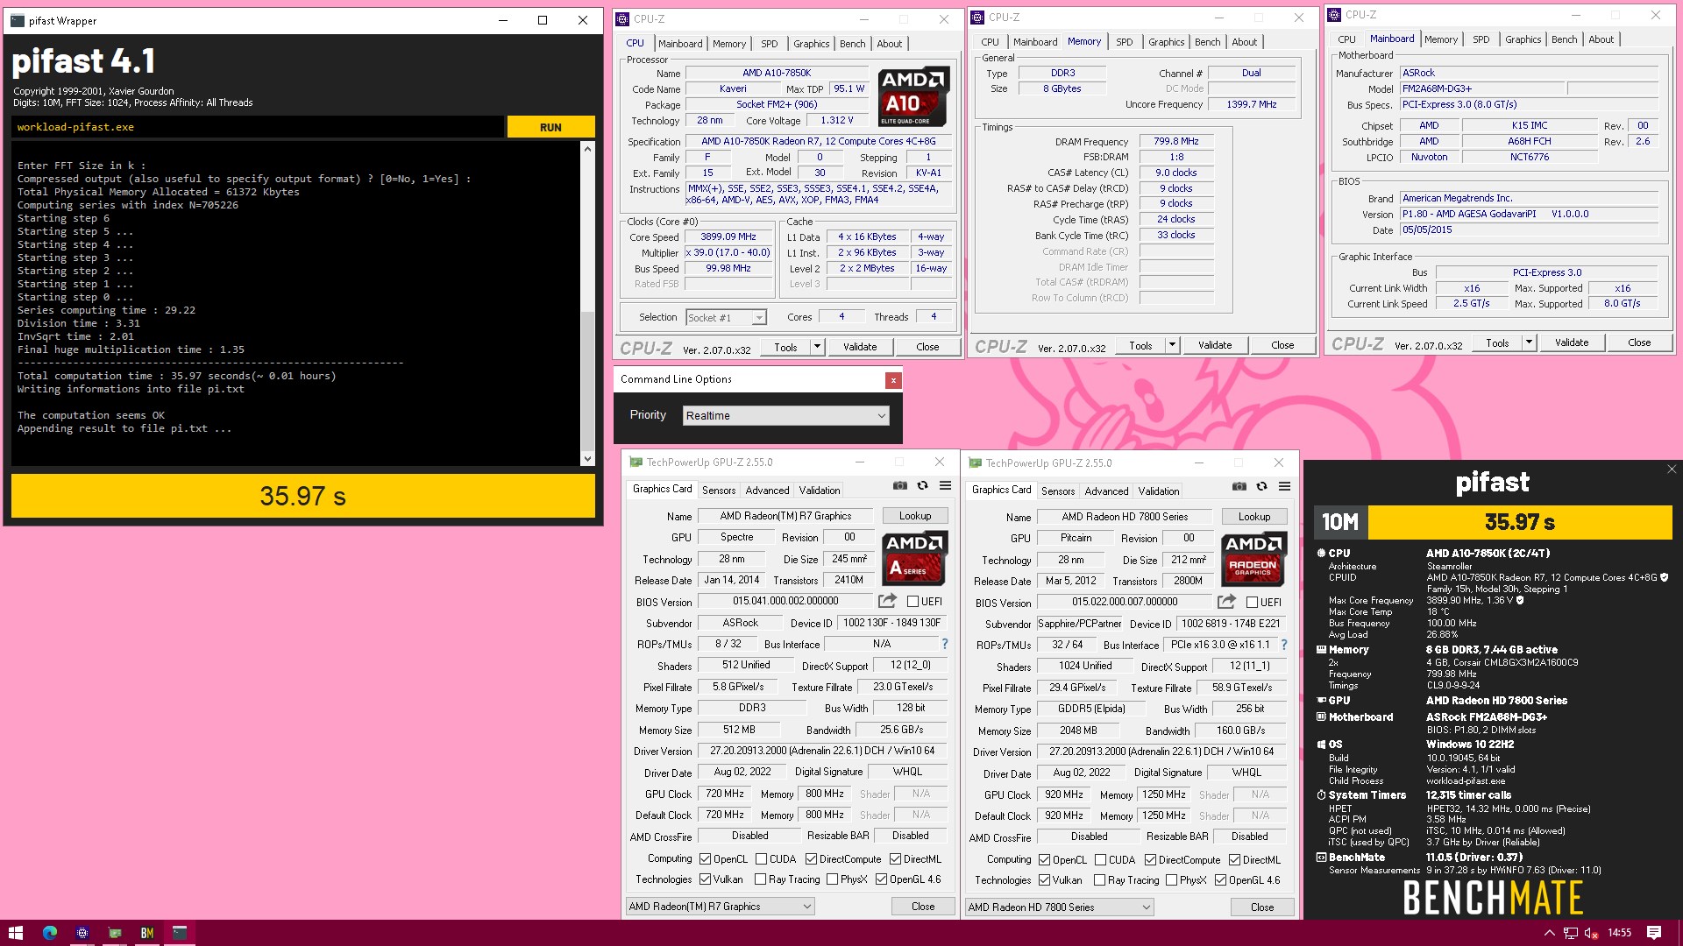Switch to the SPD tab in the CPU-Z Memory window
Image resolution: width=1683 pixels, height=946 pixels.
point(1124,42)
